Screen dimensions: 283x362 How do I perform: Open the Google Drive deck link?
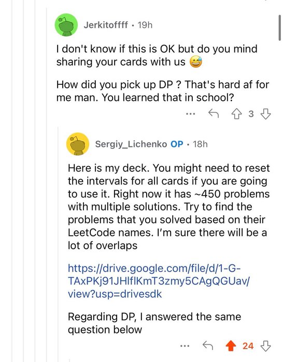coord(159,281)
